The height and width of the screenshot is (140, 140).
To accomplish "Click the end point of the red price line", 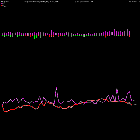I will [132, 105].
